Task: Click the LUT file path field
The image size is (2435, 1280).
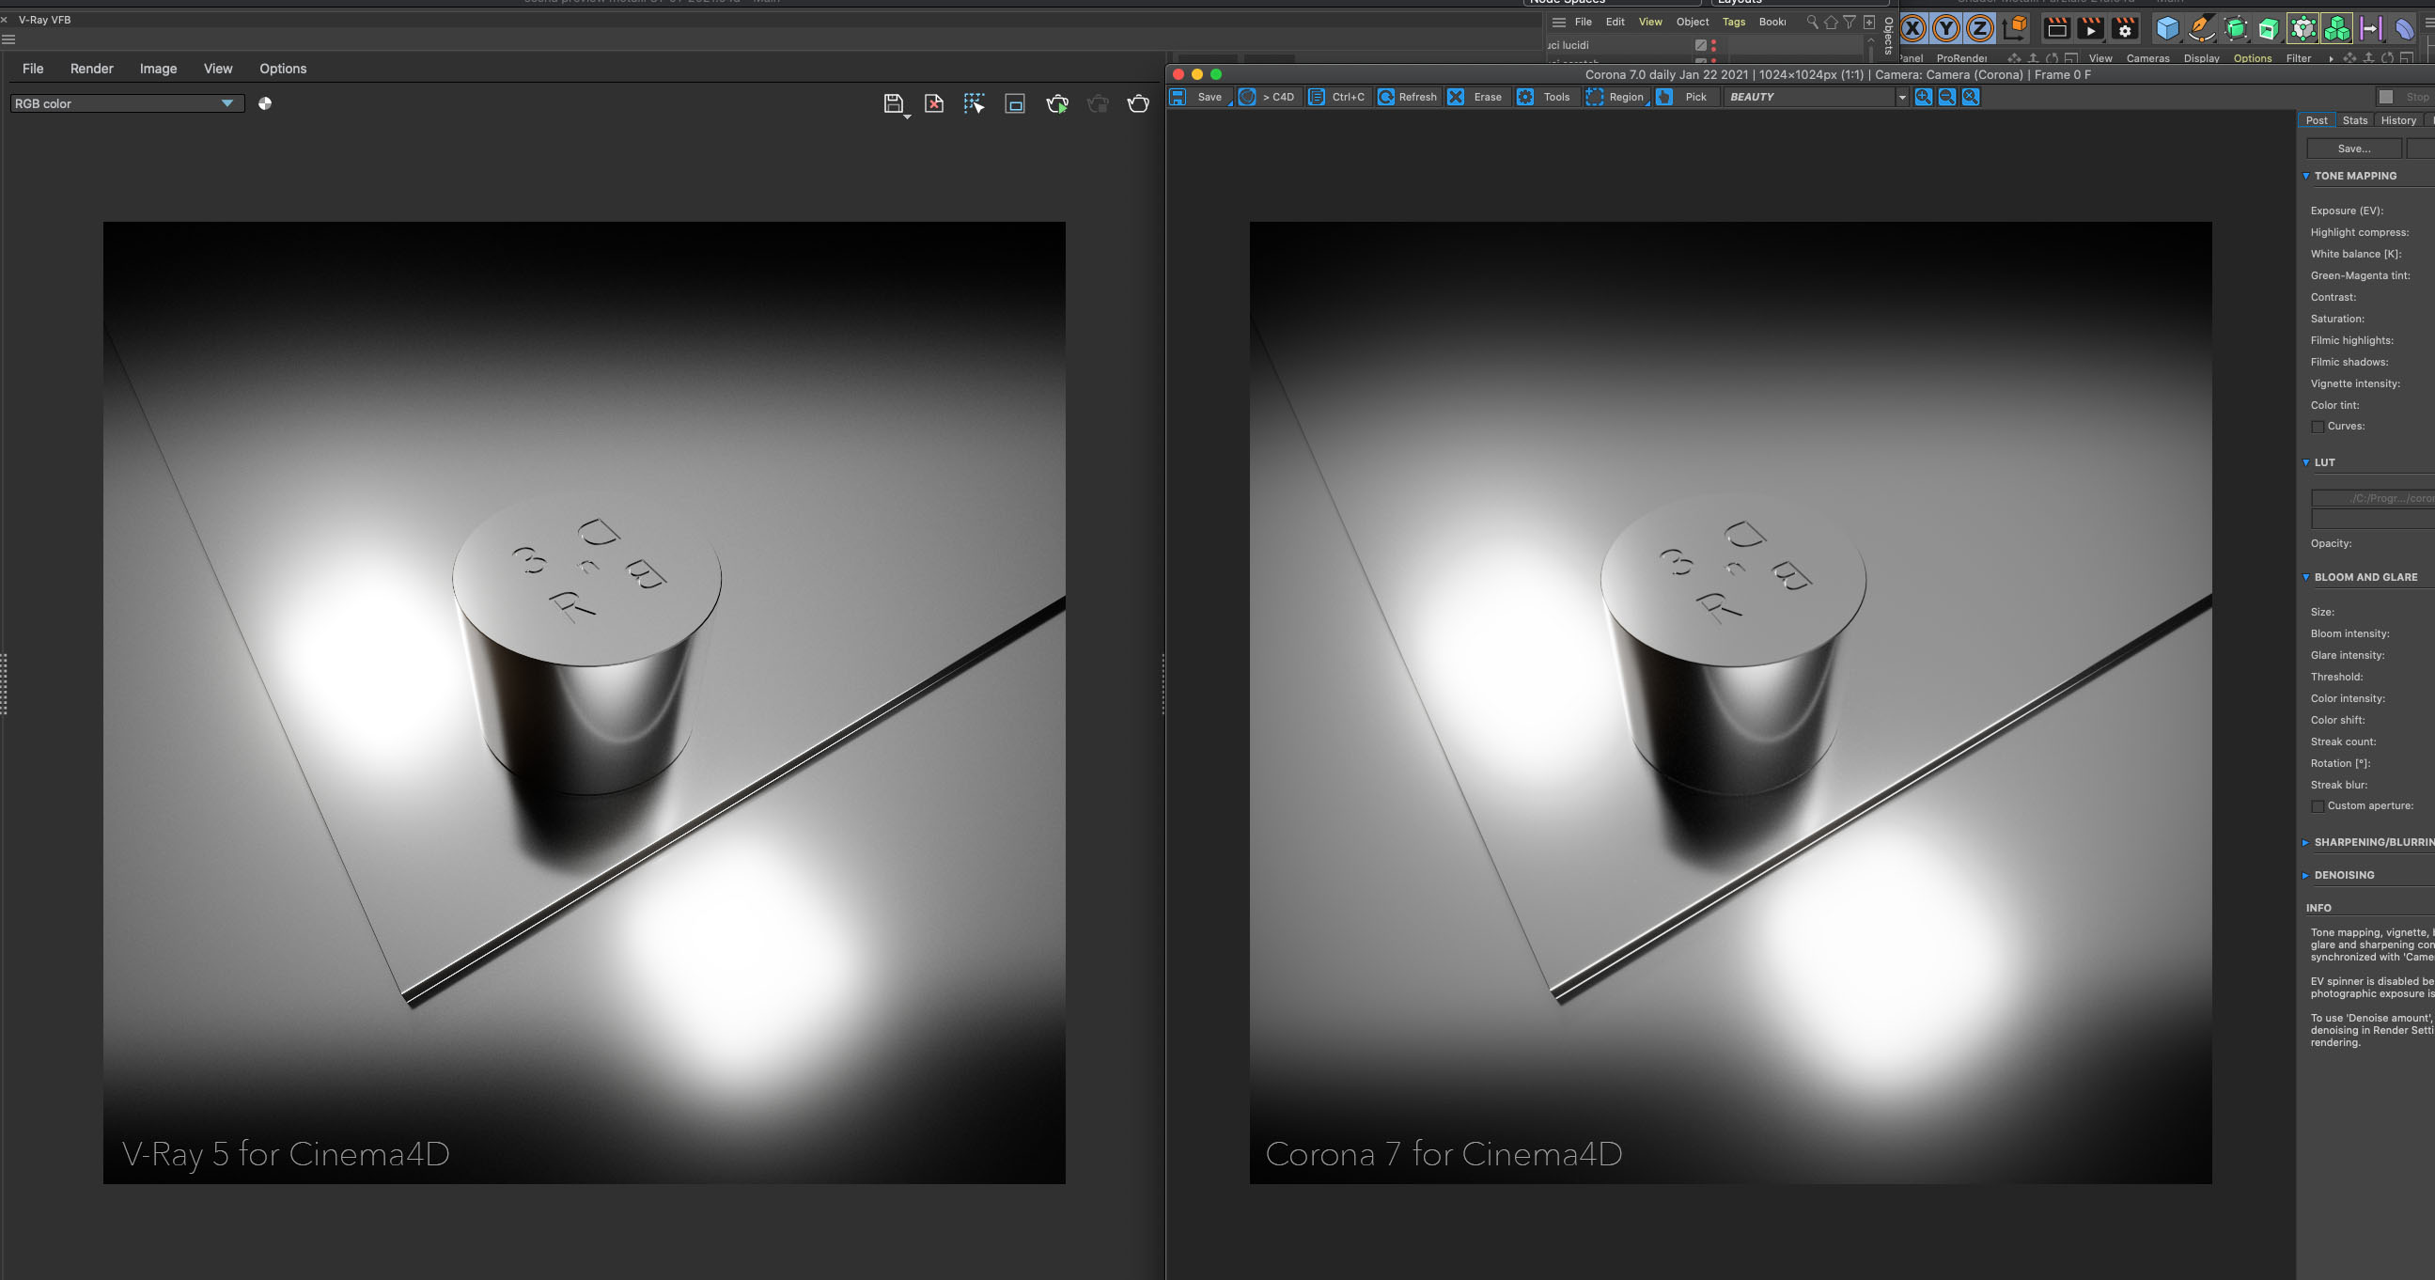Action: tap(2373, 498)
